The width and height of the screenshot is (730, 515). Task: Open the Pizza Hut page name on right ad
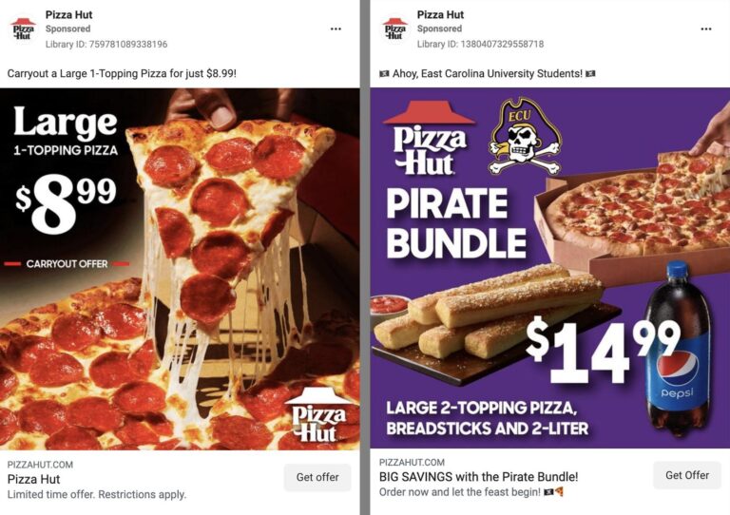coord(440,15)
